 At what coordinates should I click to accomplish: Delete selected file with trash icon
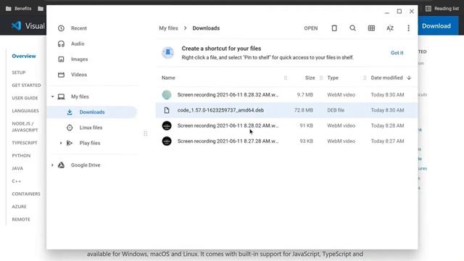tap(334, 28)
